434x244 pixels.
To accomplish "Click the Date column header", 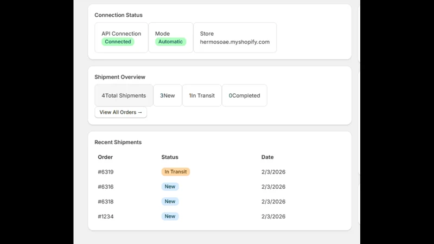I will [x=267, y=157].
